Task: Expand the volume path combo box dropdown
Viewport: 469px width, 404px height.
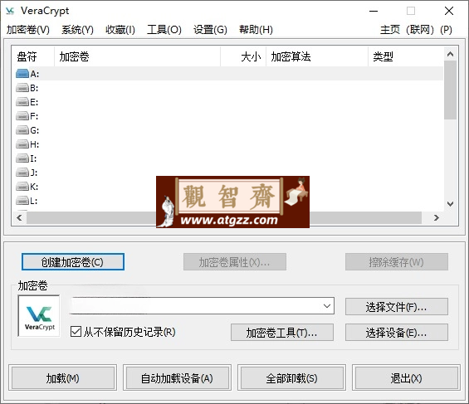Action: pos(327,305)
